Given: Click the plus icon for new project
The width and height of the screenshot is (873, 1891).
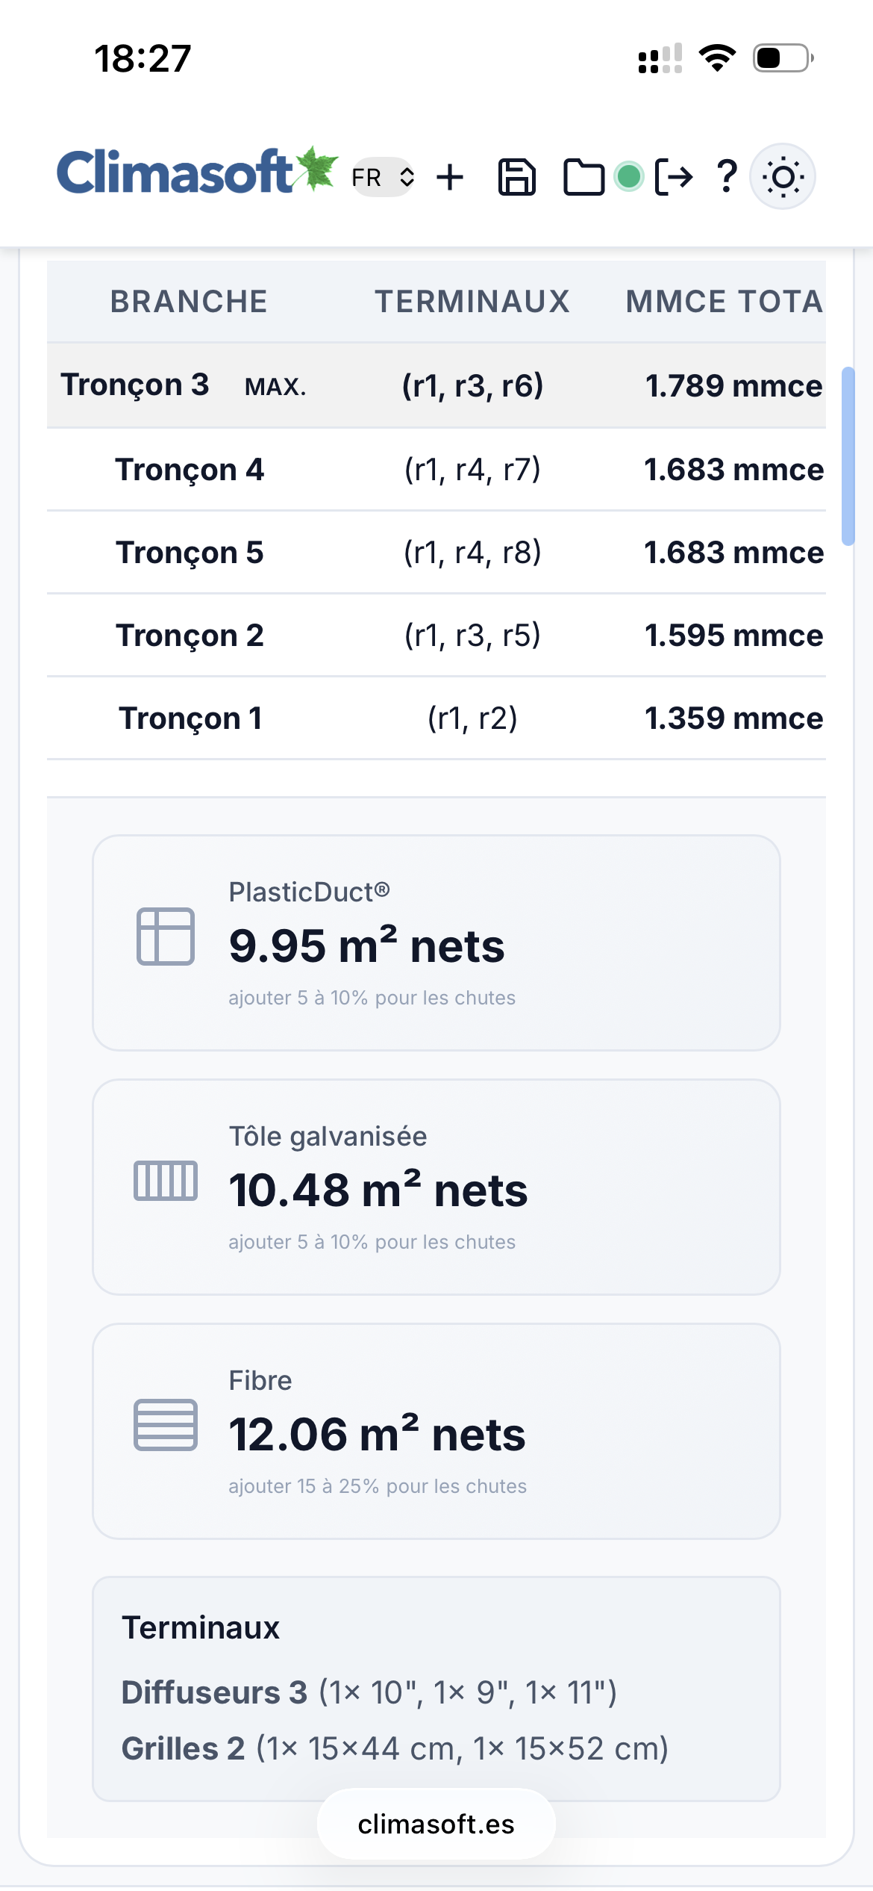Looking at the screenshot, I should click(x=450, y=178).
